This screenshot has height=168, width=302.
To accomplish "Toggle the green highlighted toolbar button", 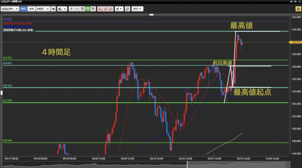I will coord(88,9).
